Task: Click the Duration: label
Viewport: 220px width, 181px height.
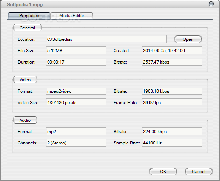Action: (x=27, y=62)
